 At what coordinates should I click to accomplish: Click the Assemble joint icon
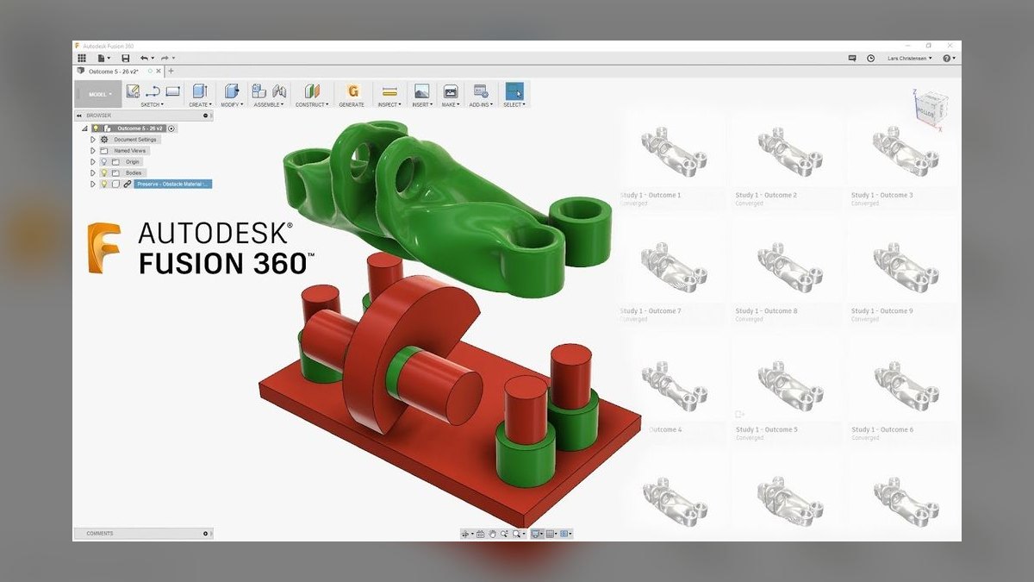click(x=279, y=91)
